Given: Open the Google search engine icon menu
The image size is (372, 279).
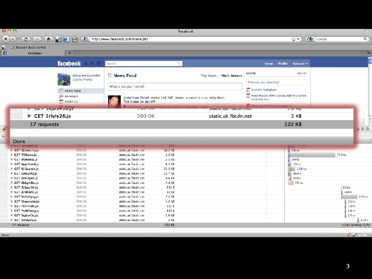Looking at the screenshot, I should (x=310, y=39).
